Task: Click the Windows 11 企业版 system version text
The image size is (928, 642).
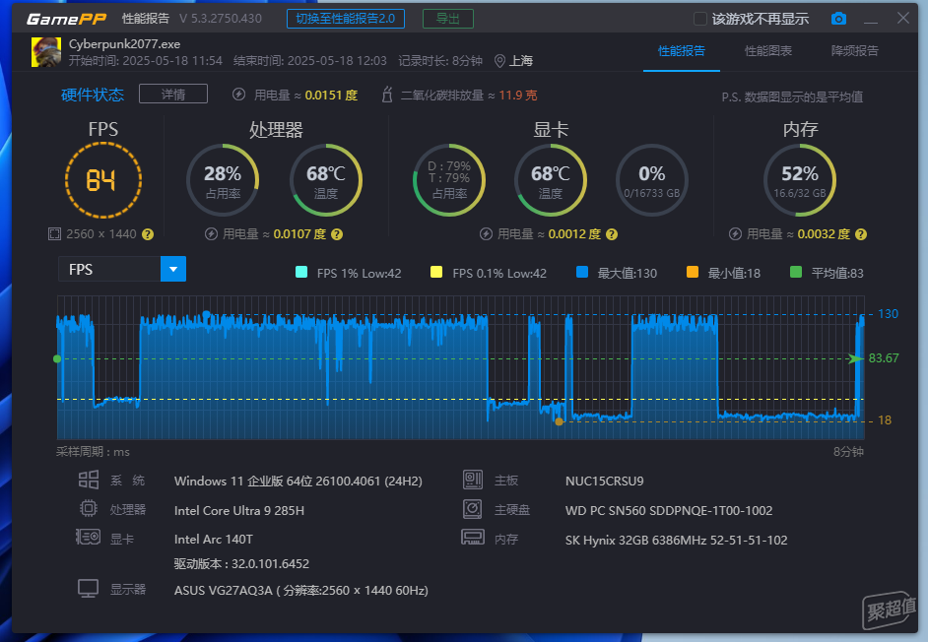Action: pyautogui.click(x=298, y=481)
